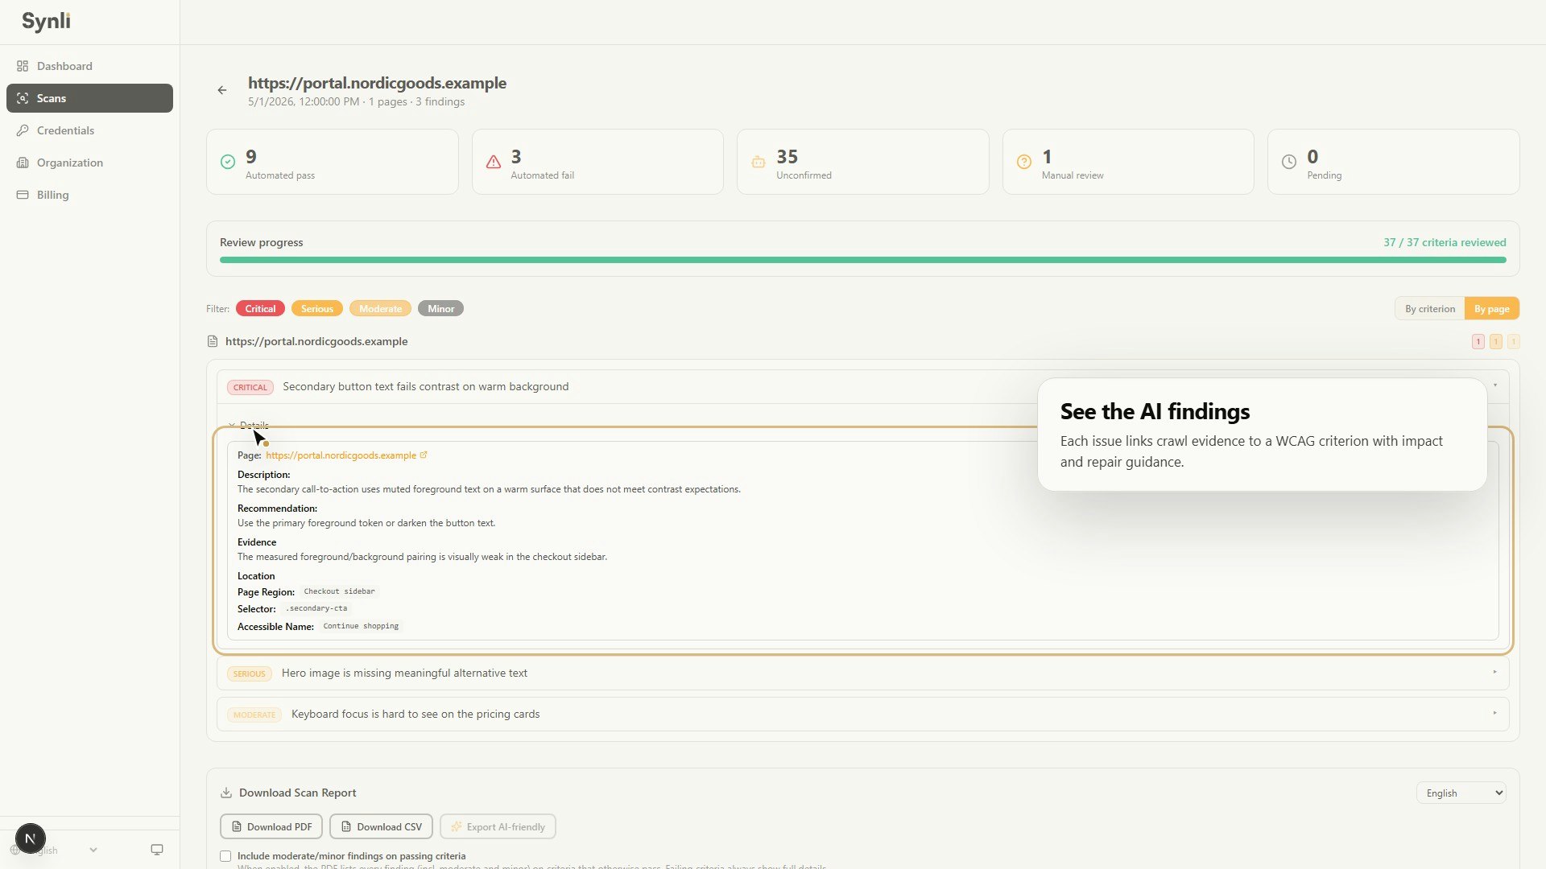
Task: Click the scan date and findings summary line
Action: click(x=356, y=102)
